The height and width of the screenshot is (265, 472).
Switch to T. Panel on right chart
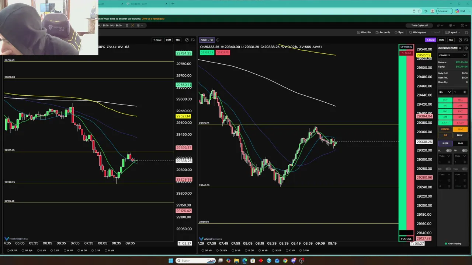430,40
